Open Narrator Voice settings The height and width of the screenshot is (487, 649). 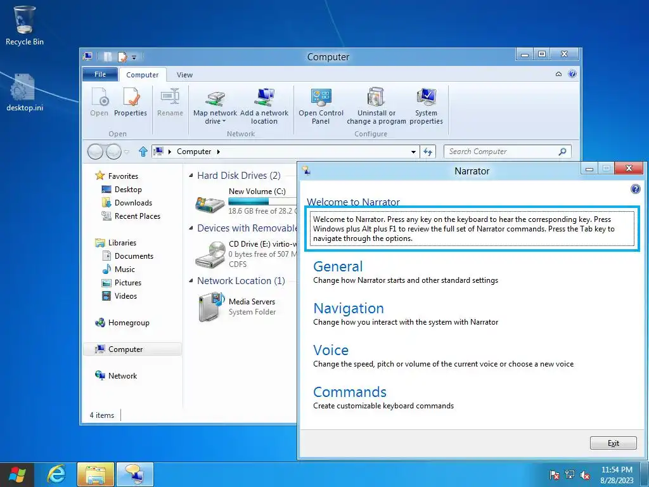coord(331,350)
